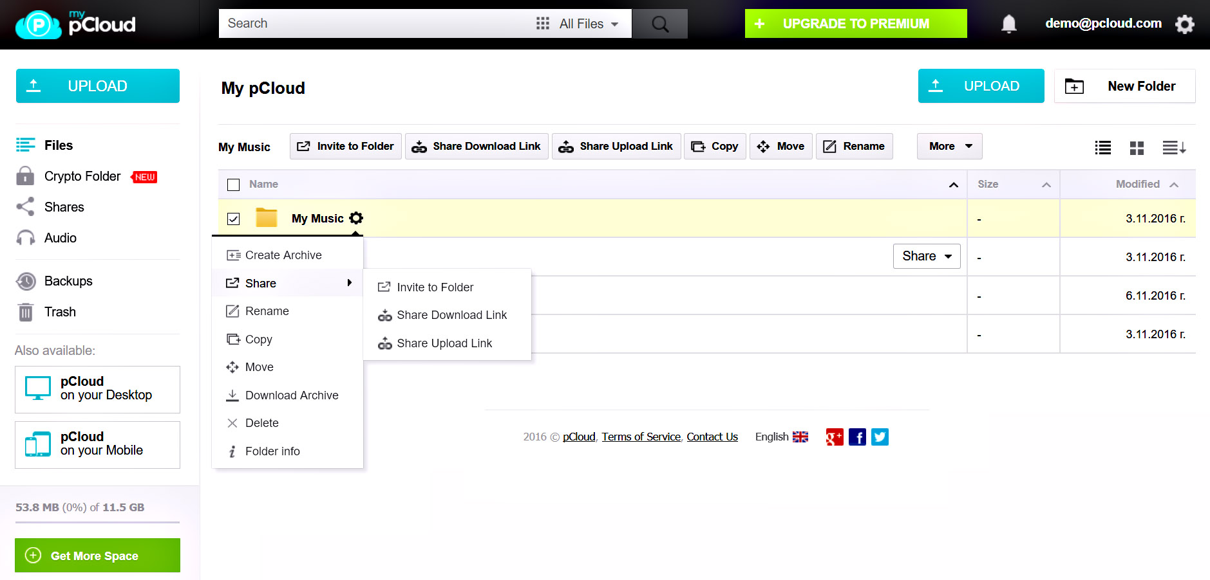Click pCloud on your Mobile box
The image size is (1210, 580).
tap(97, 445)
